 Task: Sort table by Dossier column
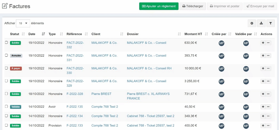(154, 34)
